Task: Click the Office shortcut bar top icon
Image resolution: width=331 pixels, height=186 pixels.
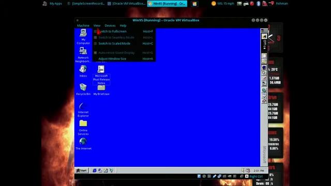Action: 264,36
